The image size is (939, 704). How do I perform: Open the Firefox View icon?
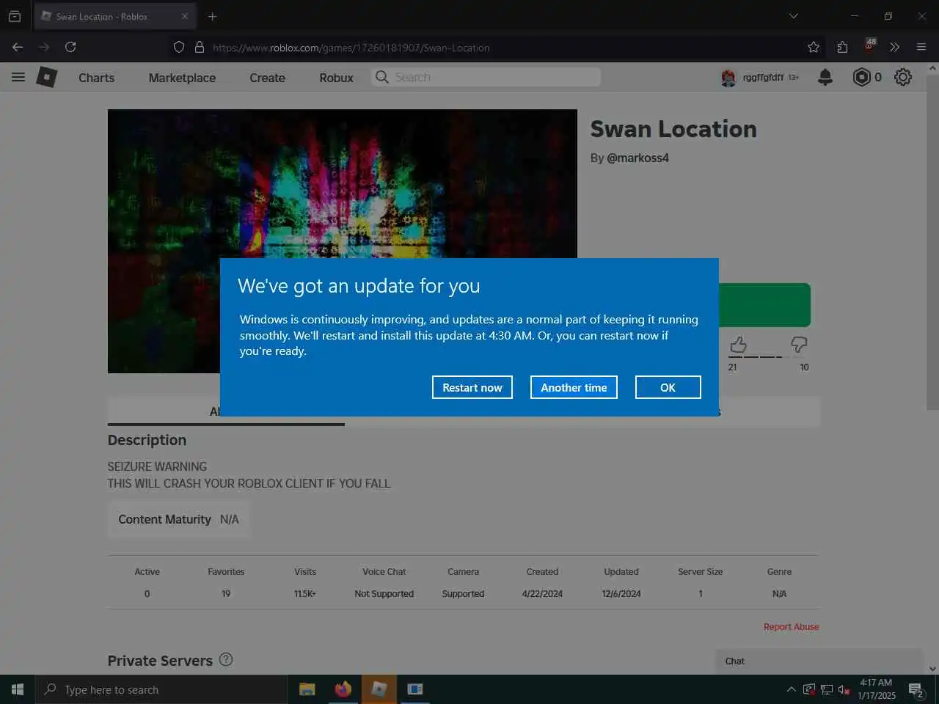pyautogui.click(x=14, y=16)
